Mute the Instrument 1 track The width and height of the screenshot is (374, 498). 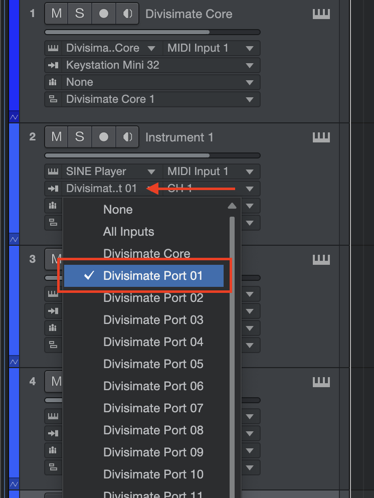(57, 137)
